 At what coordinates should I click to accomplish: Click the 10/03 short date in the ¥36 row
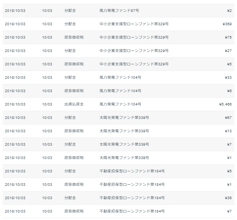pyautogui.click(x=47, y=198)
